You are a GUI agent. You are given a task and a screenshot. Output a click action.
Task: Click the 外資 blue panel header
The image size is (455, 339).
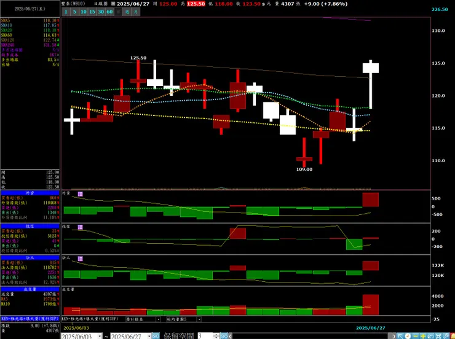30,193
